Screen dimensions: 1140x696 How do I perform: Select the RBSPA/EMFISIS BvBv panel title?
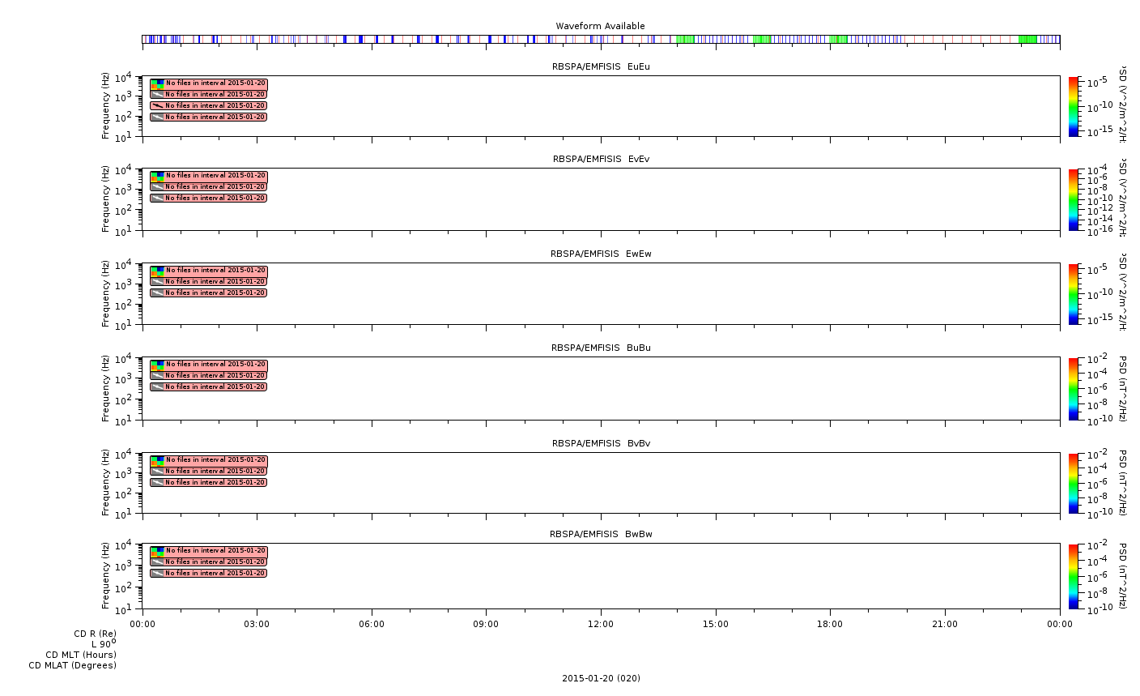pos(601,444)
